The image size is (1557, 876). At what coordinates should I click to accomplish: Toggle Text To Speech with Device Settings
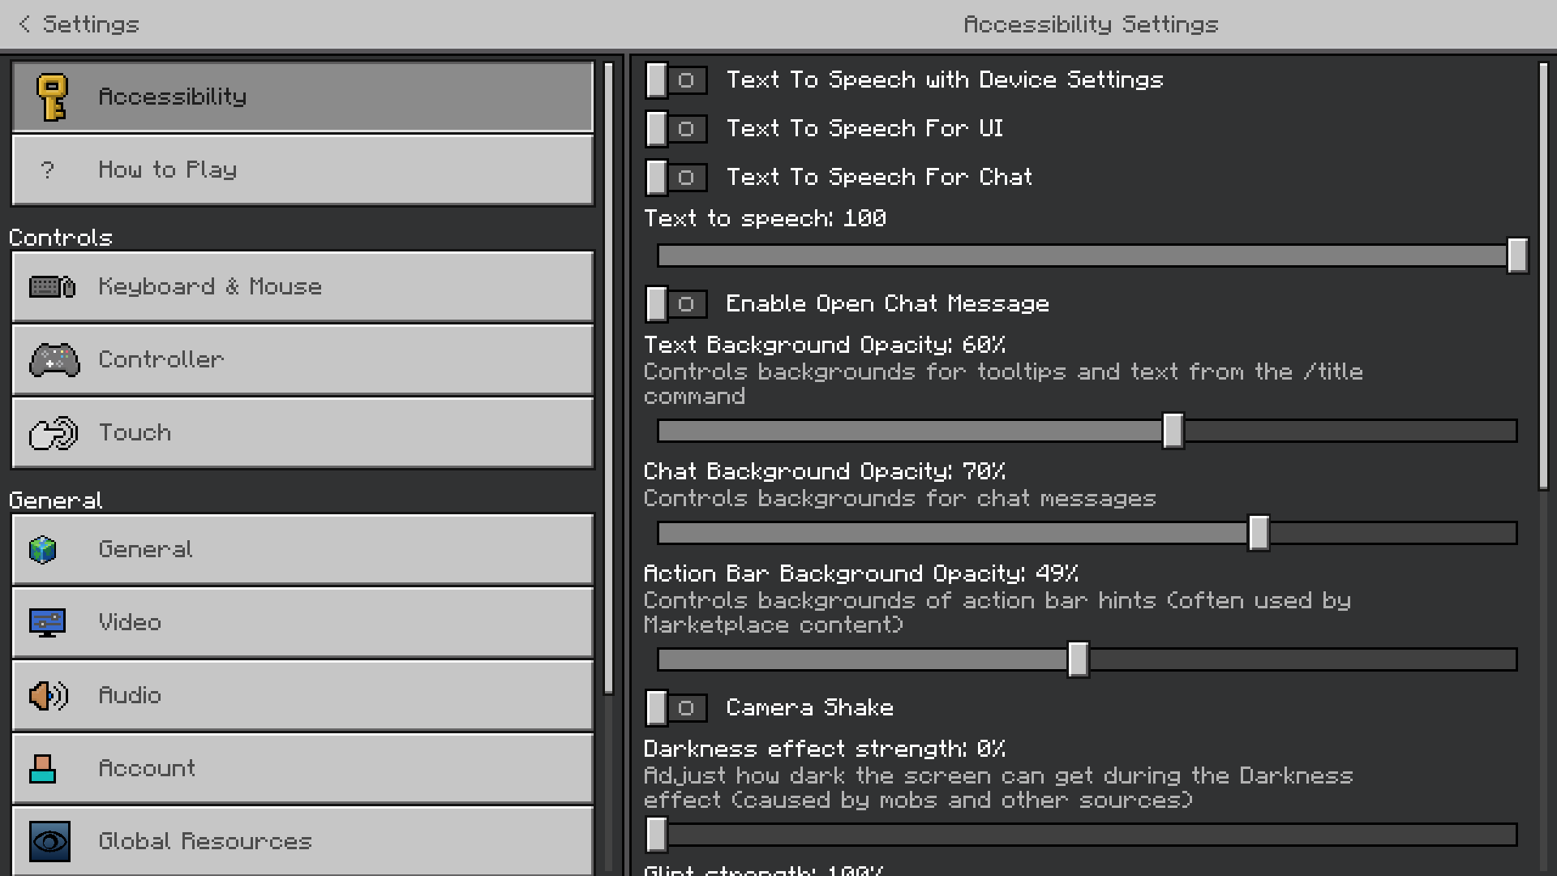676,80
